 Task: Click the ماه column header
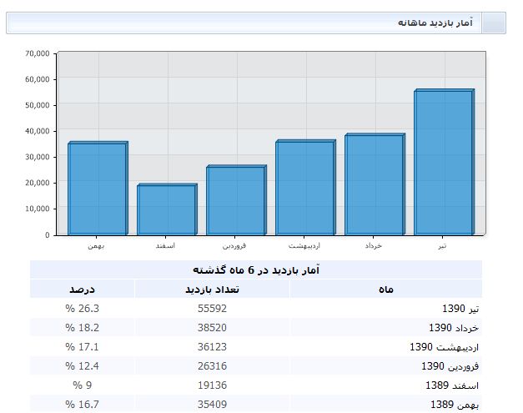pos(386,289)
